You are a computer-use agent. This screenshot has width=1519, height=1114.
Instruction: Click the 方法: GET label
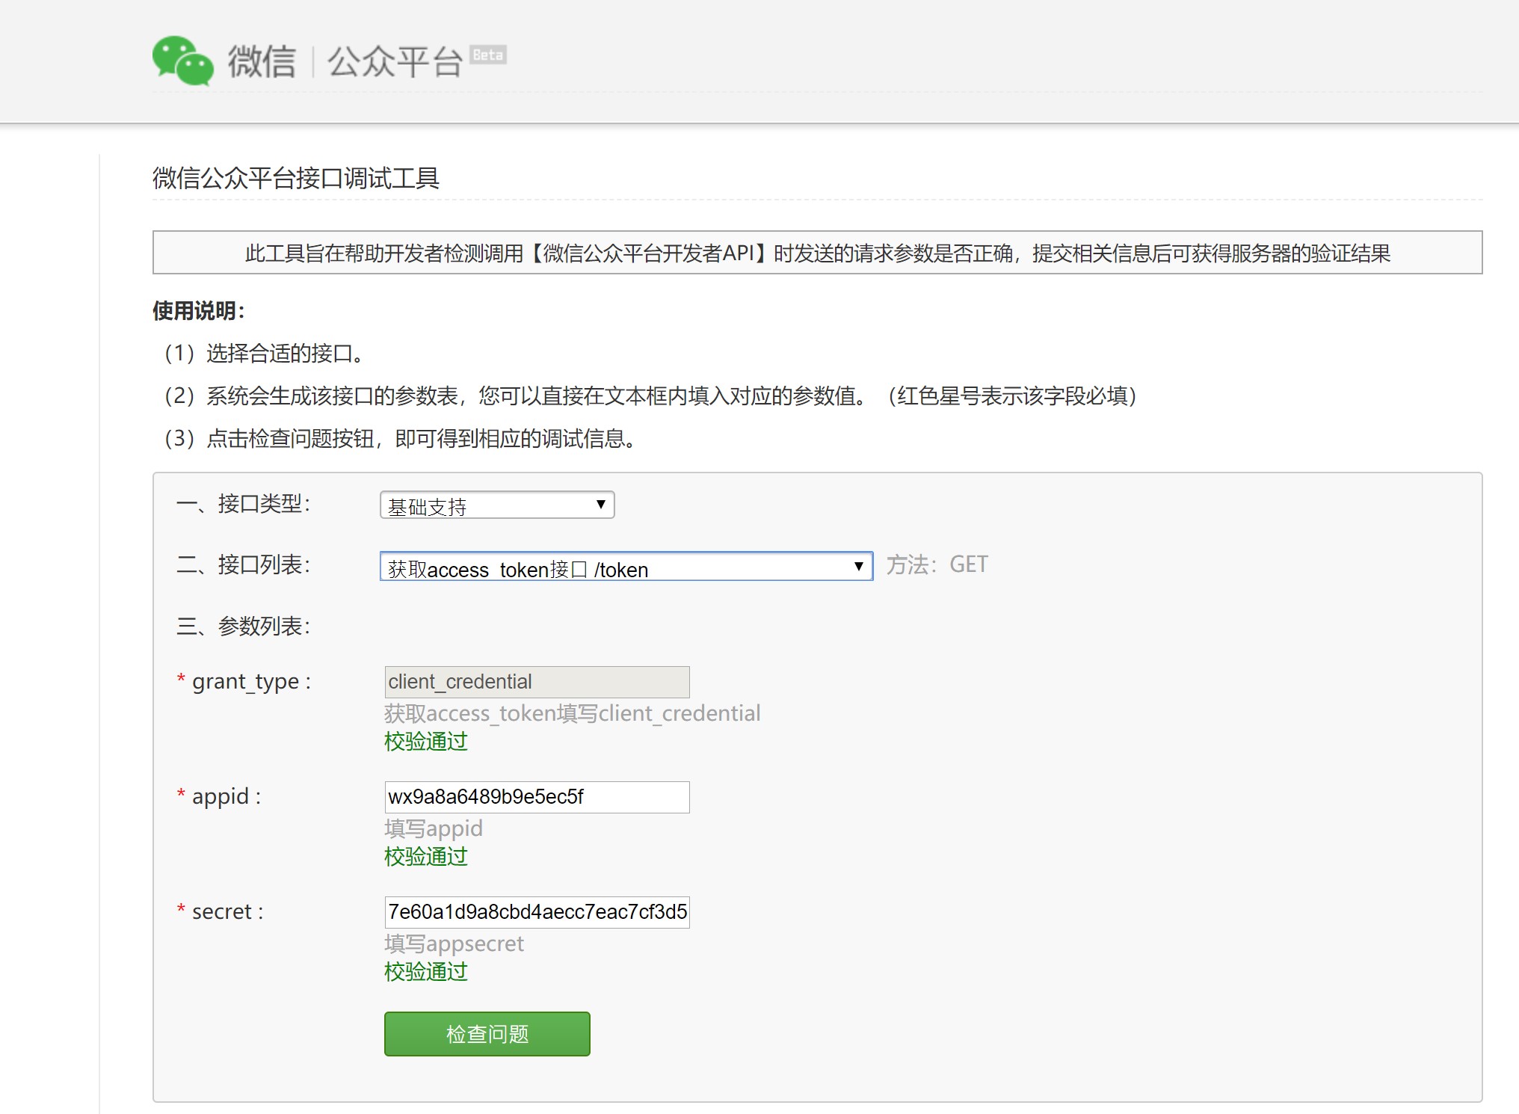[x=937, y=564]
